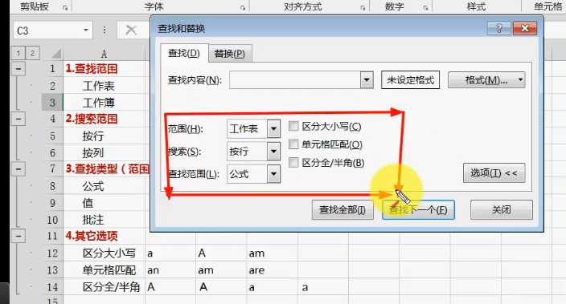
Task: Open the Number group dialog launcher
Action: click(x=425, y=7)
